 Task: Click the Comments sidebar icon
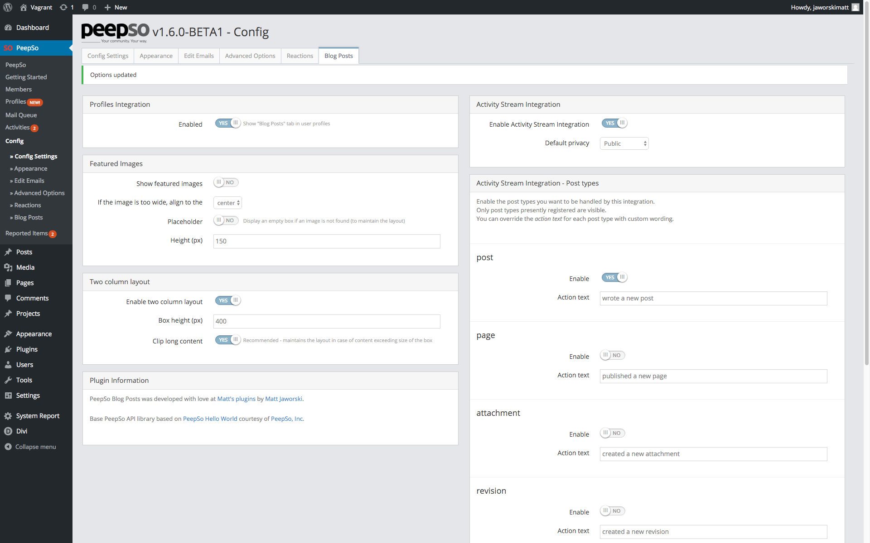(8, 298)
